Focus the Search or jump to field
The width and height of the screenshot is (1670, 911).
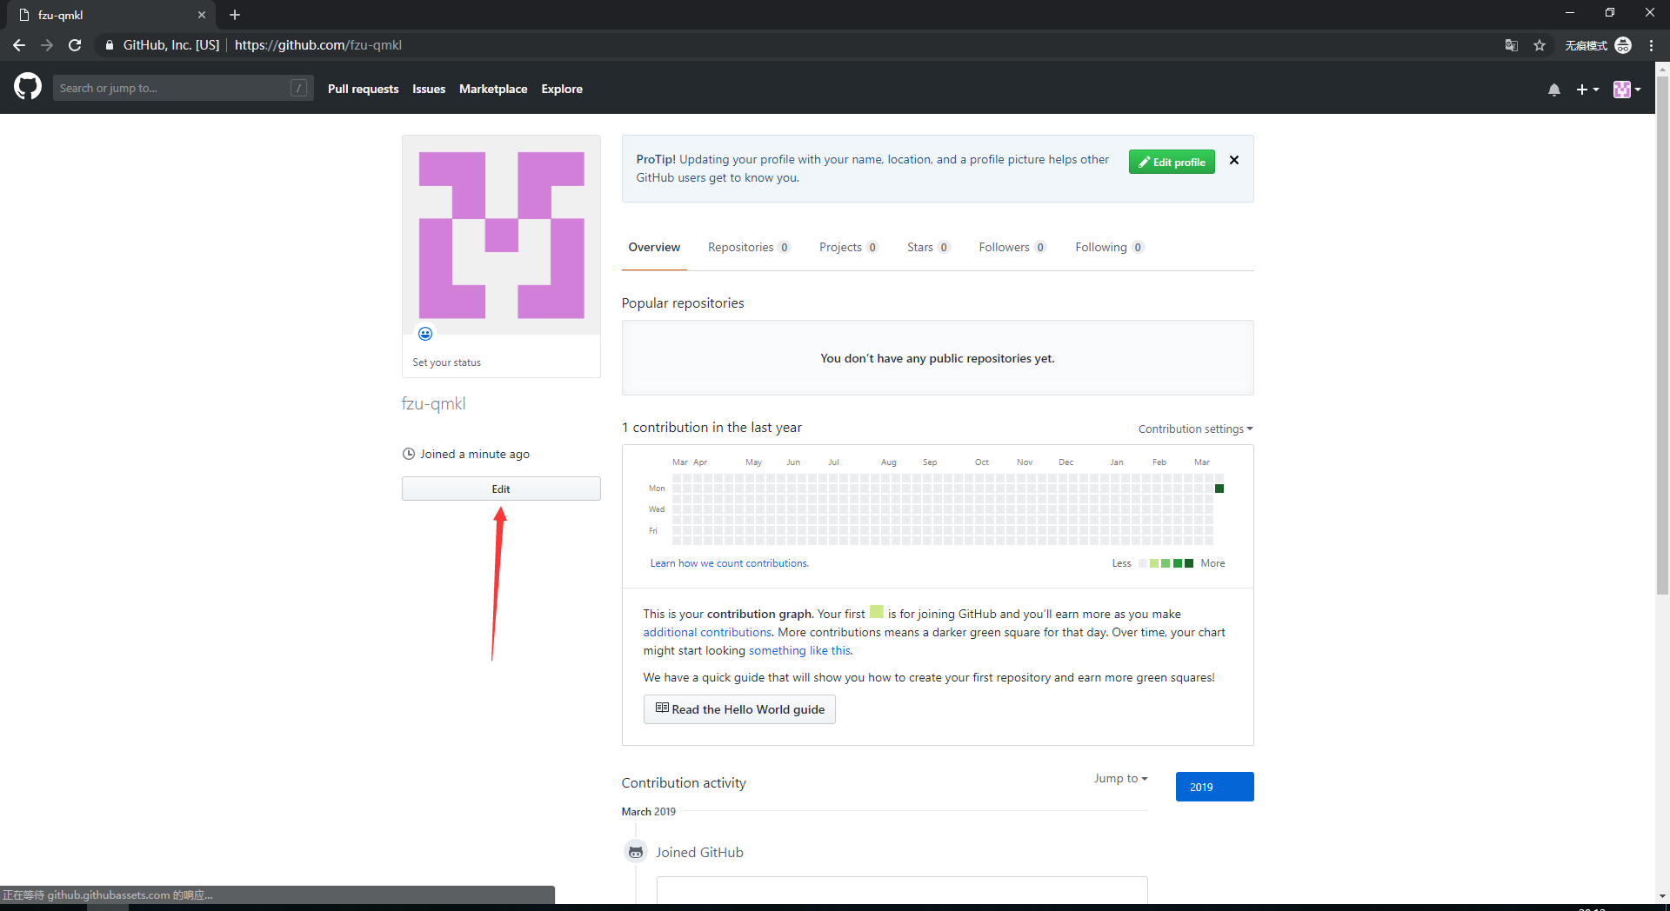183,88
